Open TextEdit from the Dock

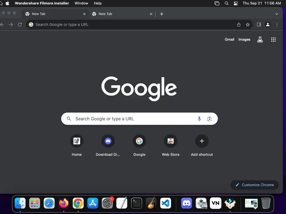pyautogui.click(x=122, y=203)
